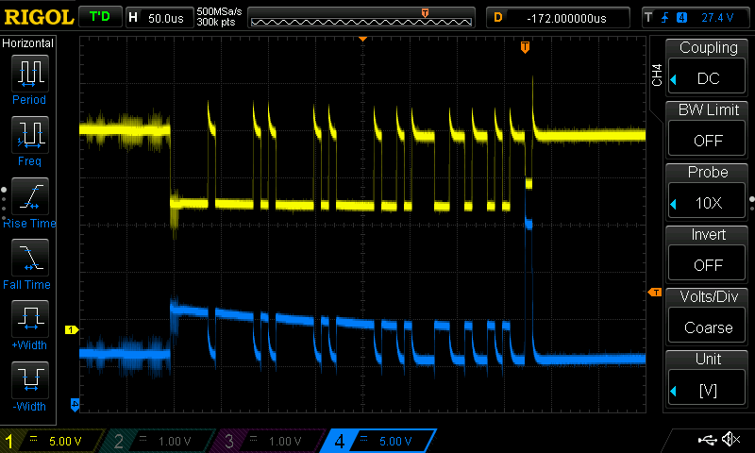
Task: Click the waveform memory position bar
Action: pos(363,17)
